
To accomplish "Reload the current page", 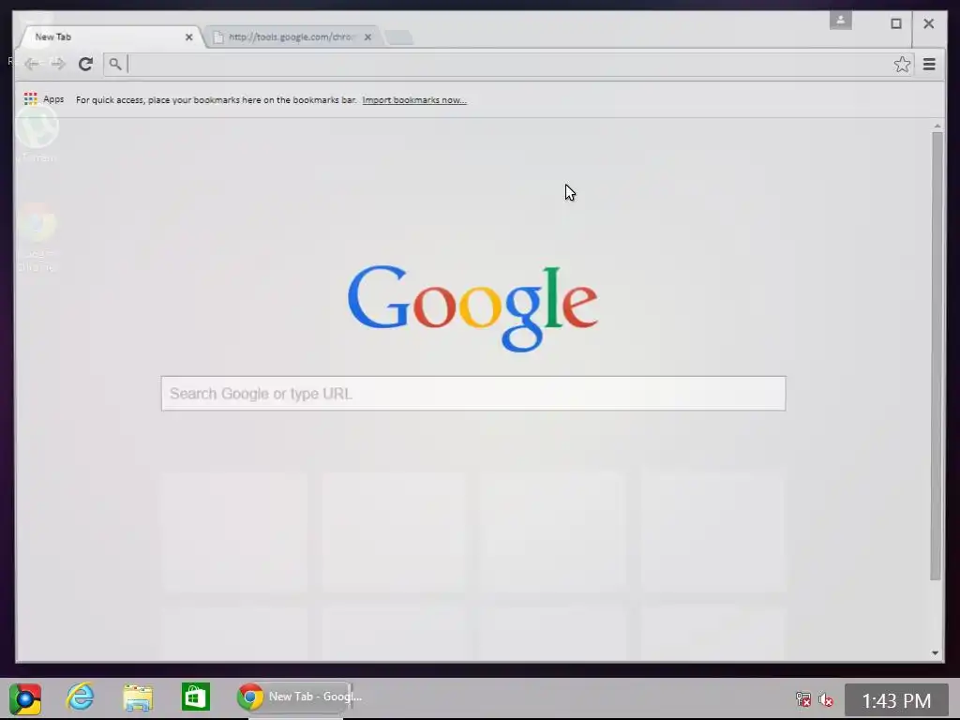I will (x=85, y=64).
